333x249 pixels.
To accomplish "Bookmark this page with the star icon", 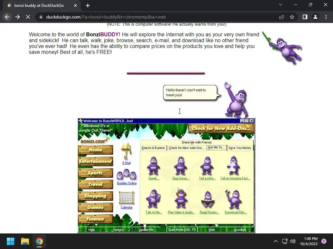I will coord(292,17).
